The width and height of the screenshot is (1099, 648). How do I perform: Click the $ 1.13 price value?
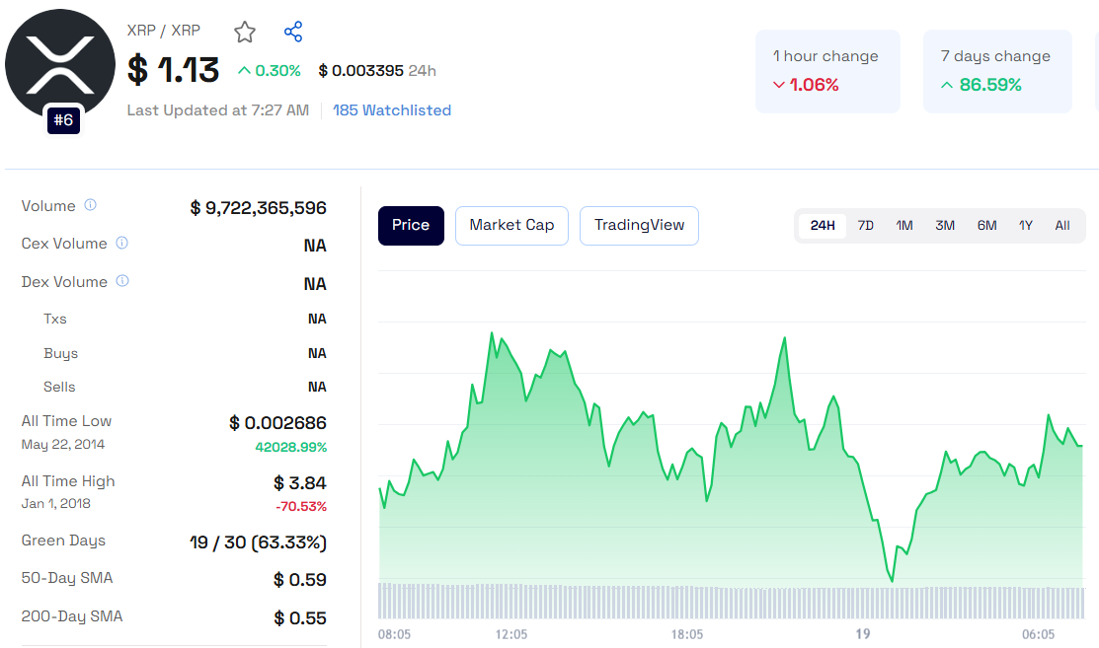[x=173, y=70]
